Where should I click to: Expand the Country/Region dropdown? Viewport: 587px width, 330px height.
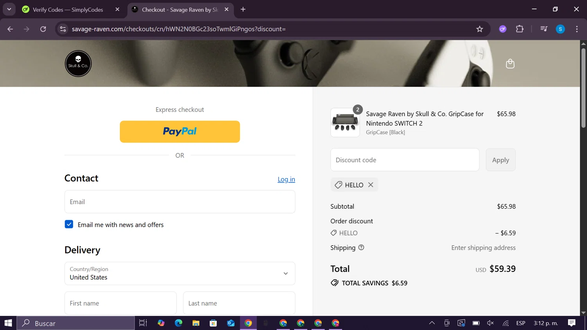(x=180, y=273)
